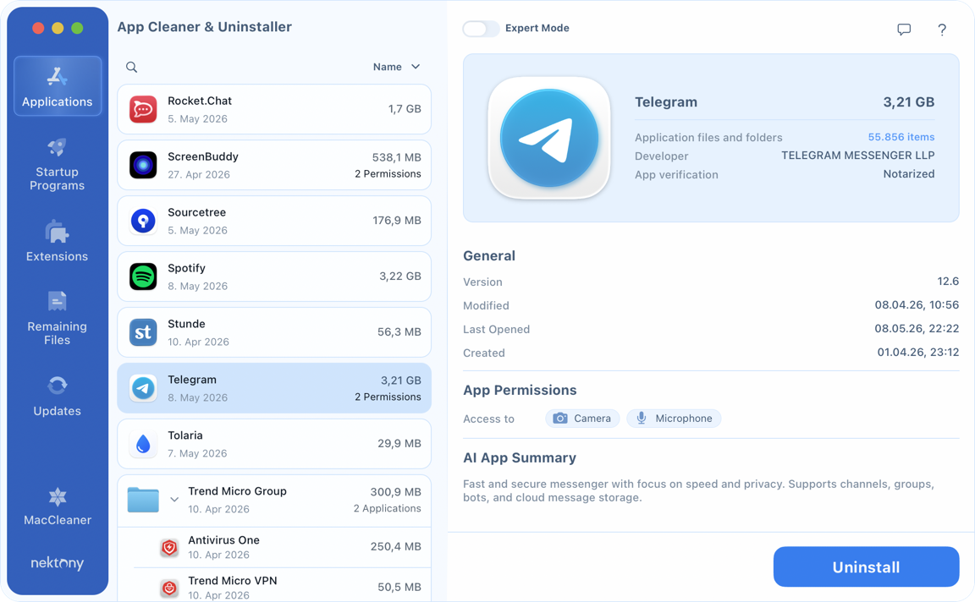This screenshot has height=602, width=975.
Task: Click Telegram's 2 Permissions label in list
Action: [x=388, y=397]
